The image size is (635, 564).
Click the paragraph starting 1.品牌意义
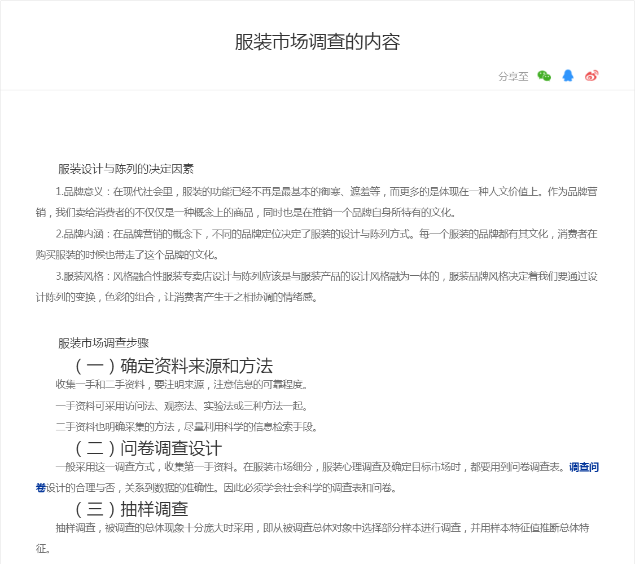pos(317,202)
